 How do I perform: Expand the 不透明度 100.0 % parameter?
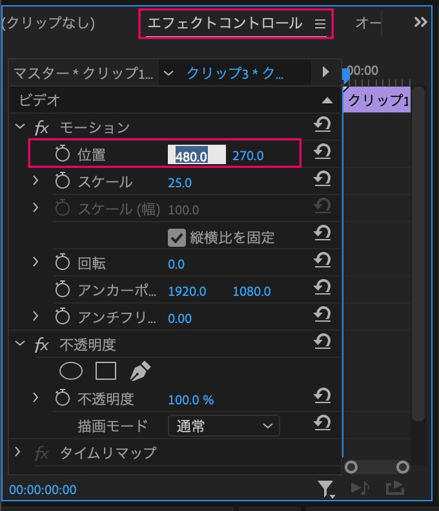pos(36,397)
